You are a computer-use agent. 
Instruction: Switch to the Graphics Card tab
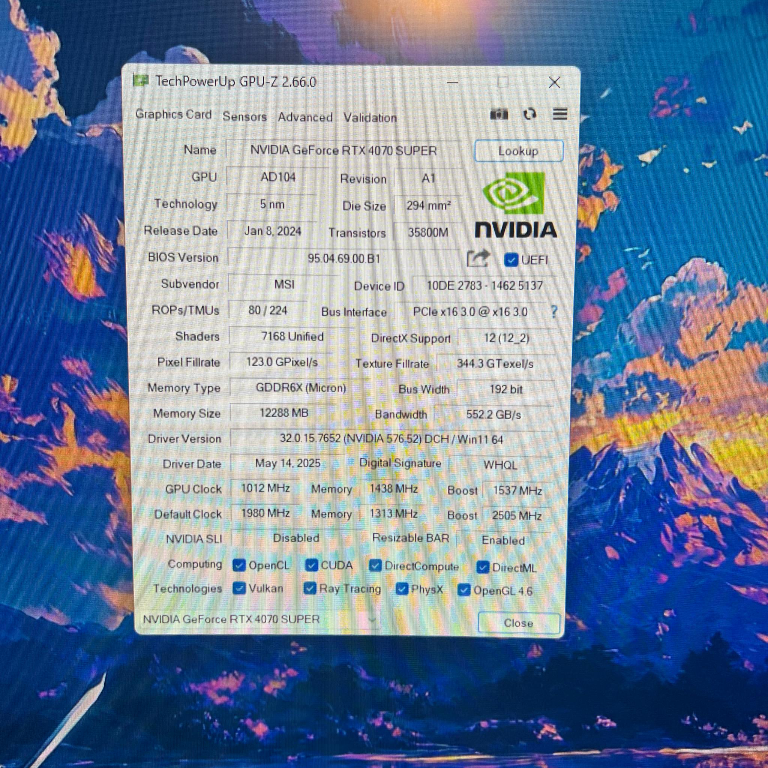pyautogui.click(x=173, y=114)
